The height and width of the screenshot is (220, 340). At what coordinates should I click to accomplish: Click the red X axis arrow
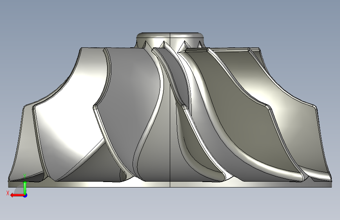coord(17,195)
